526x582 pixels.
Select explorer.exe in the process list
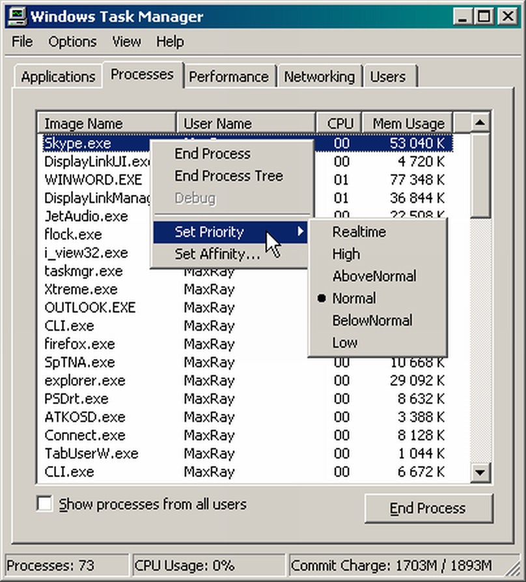(85, 380)
